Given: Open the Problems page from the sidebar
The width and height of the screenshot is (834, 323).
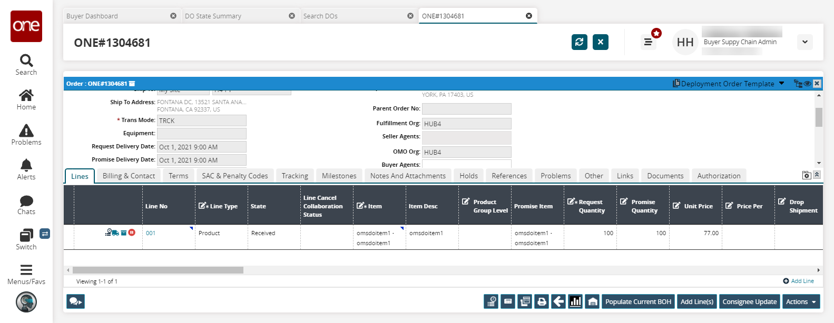Looking at the screenshot, I should tap(26, 135).
